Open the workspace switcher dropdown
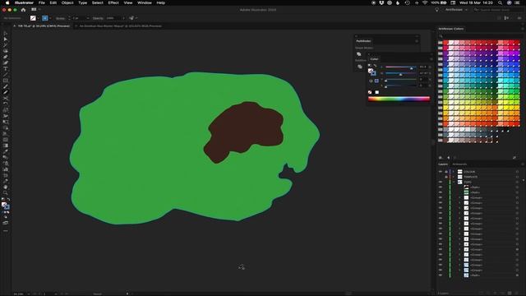The height and width of the screenshot is (296, 526). (x=456, y=10)
